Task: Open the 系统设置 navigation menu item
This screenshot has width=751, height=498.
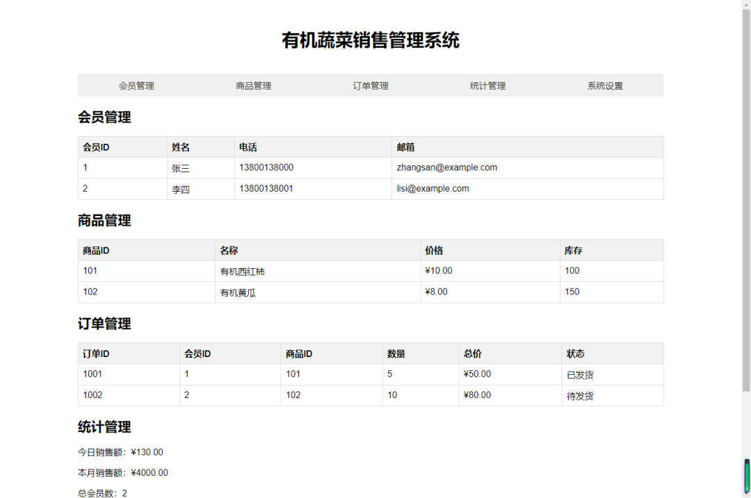Action: (x=604, y=85)
